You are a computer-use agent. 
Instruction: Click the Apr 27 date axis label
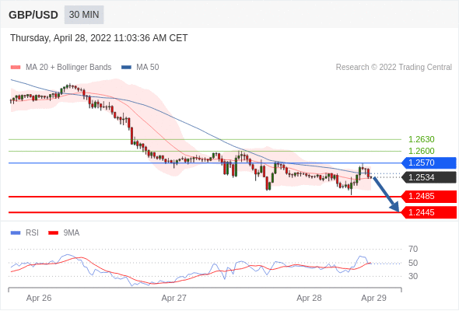(174, 298)
